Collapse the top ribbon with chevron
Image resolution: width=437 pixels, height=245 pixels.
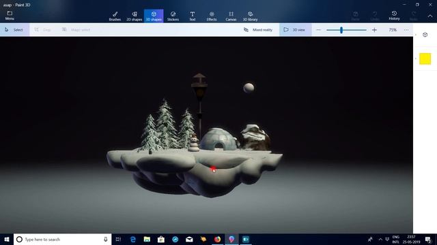(430, 16)
